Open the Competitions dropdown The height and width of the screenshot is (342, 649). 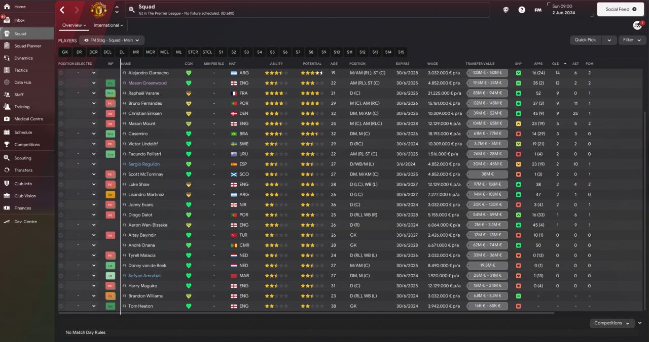pyautogui.click(x=612, y=323)
